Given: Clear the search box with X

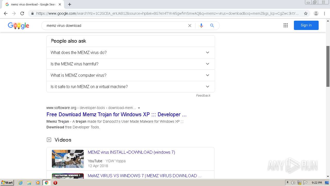Looking at the screenshot, I should coord(190,26).
